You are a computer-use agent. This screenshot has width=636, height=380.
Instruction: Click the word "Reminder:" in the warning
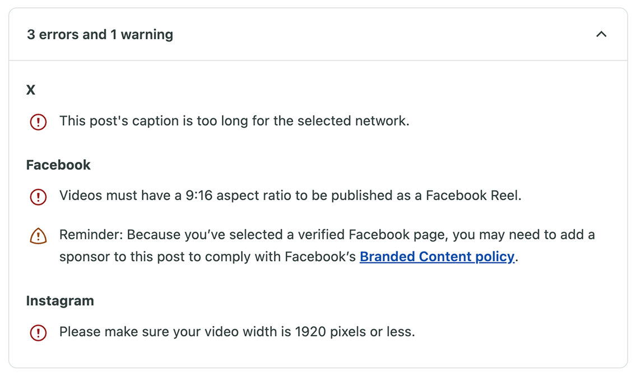pos(91,234)
